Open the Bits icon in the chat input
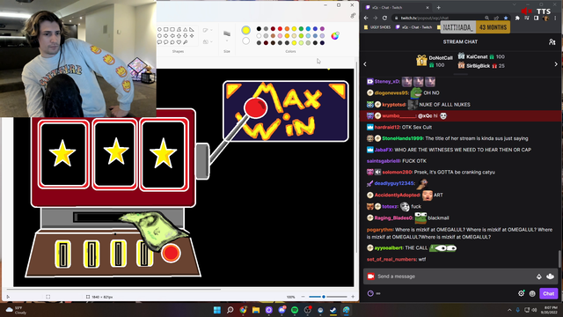This screenshot has width=563, height=317. (x=538, y=276)
